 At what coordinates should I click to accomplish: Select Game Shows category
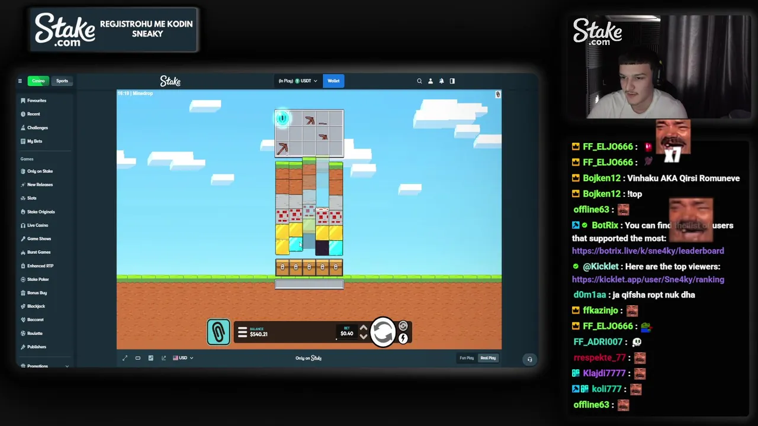[x=36, y=238]
